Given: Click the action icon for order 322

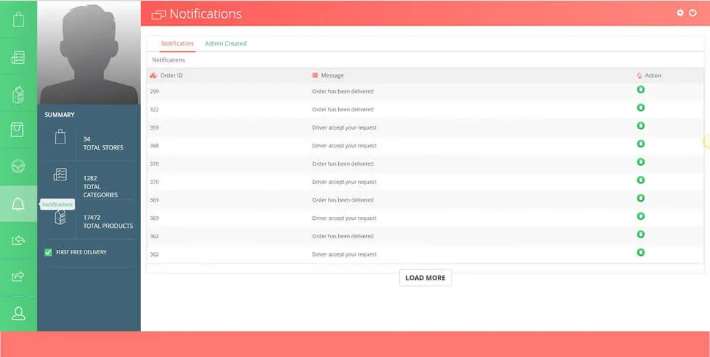Looking at the screenshot, I should (641, 108).
